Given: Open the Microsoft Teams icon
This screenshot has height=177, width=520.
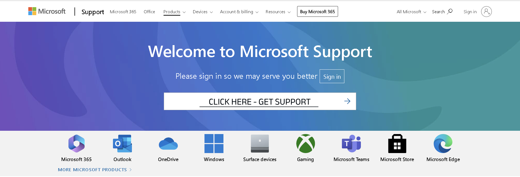Looking at the screenshot, I should [x=351, y=144].
